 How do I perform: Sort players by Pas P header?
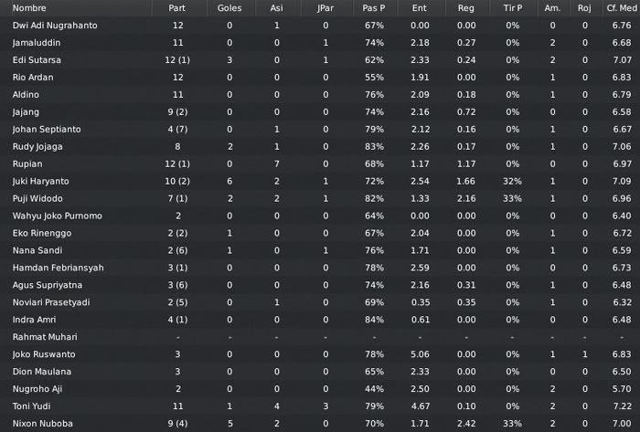pos(374,8)
